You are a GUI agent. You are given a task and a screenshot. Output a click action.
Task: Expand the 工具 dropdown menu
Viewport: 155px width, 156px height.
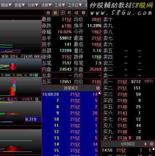(x=60, y=5)
